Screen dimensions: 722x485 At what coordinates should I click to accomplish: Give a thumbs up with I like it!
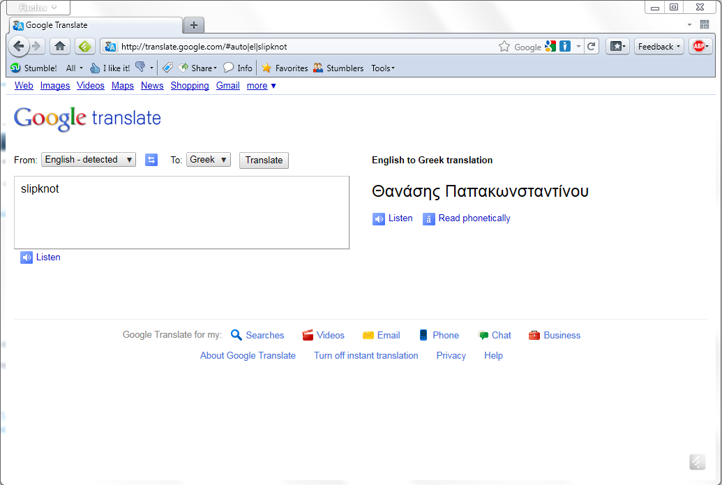110,68
